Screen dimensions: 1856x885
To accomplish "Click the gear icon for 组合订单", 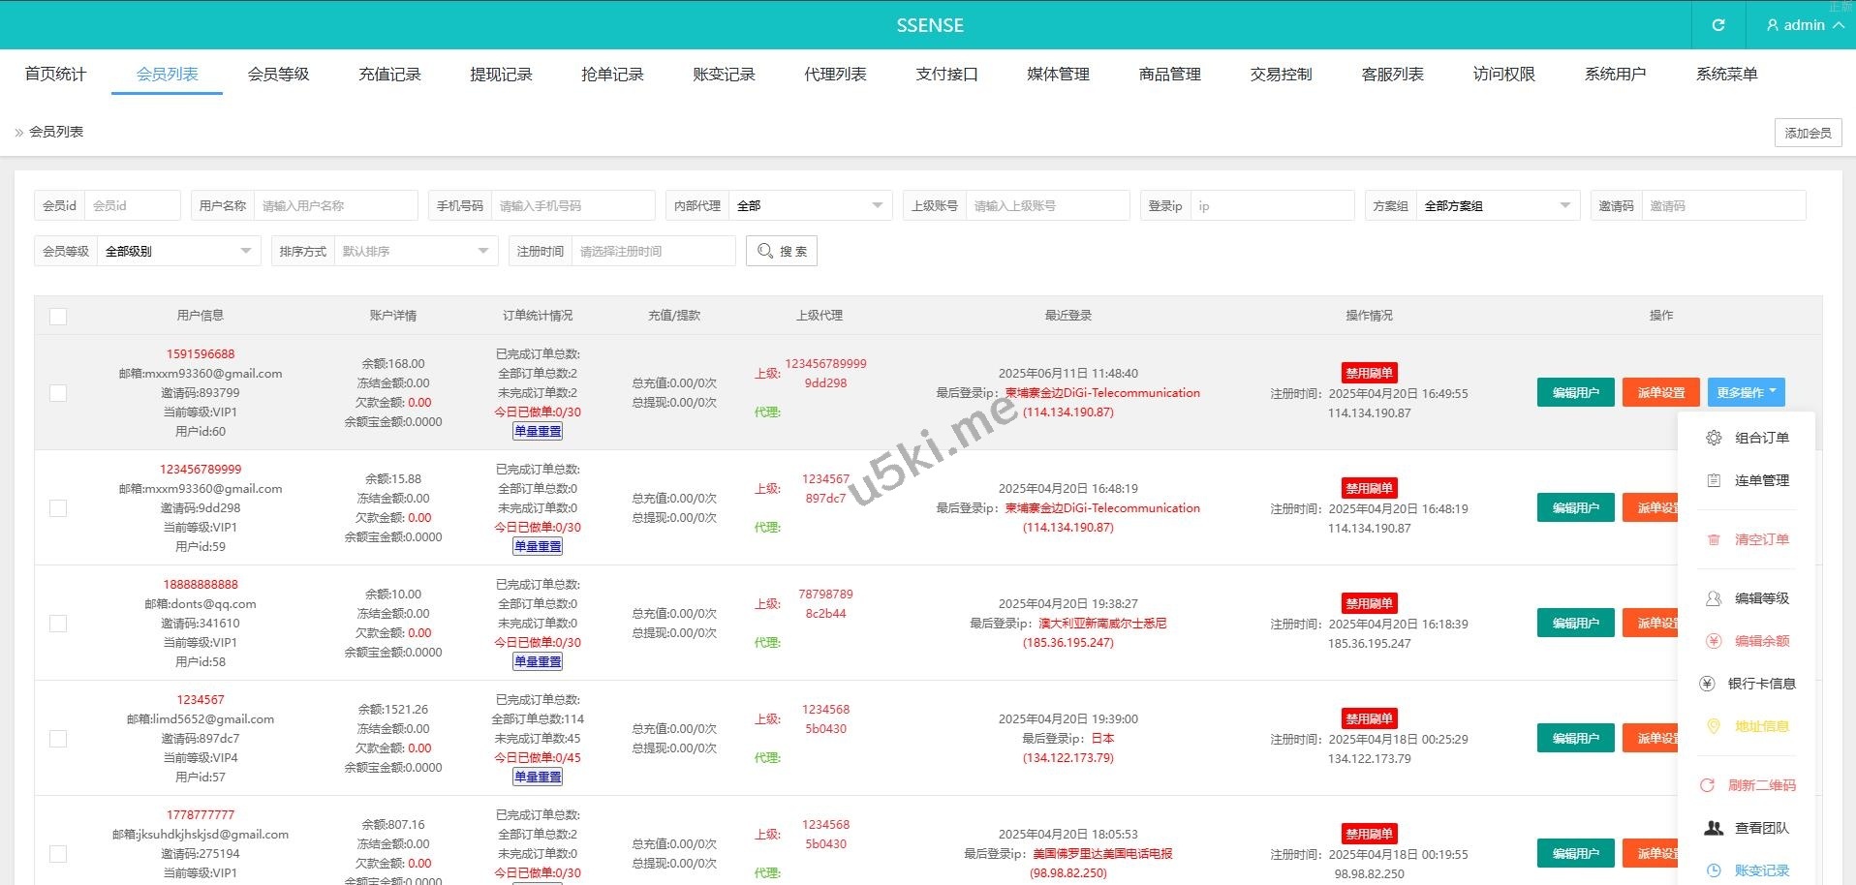I will coord(1714,438).
